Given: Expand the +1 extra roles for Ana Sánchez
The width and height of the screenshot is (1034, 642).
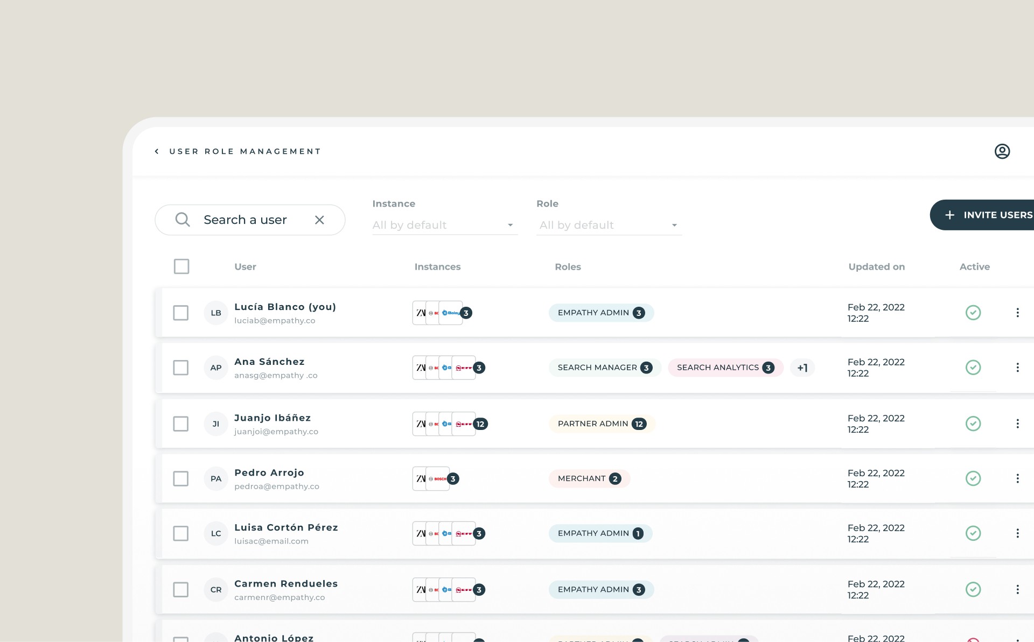Looking at the screenshot, I should 802,368.
